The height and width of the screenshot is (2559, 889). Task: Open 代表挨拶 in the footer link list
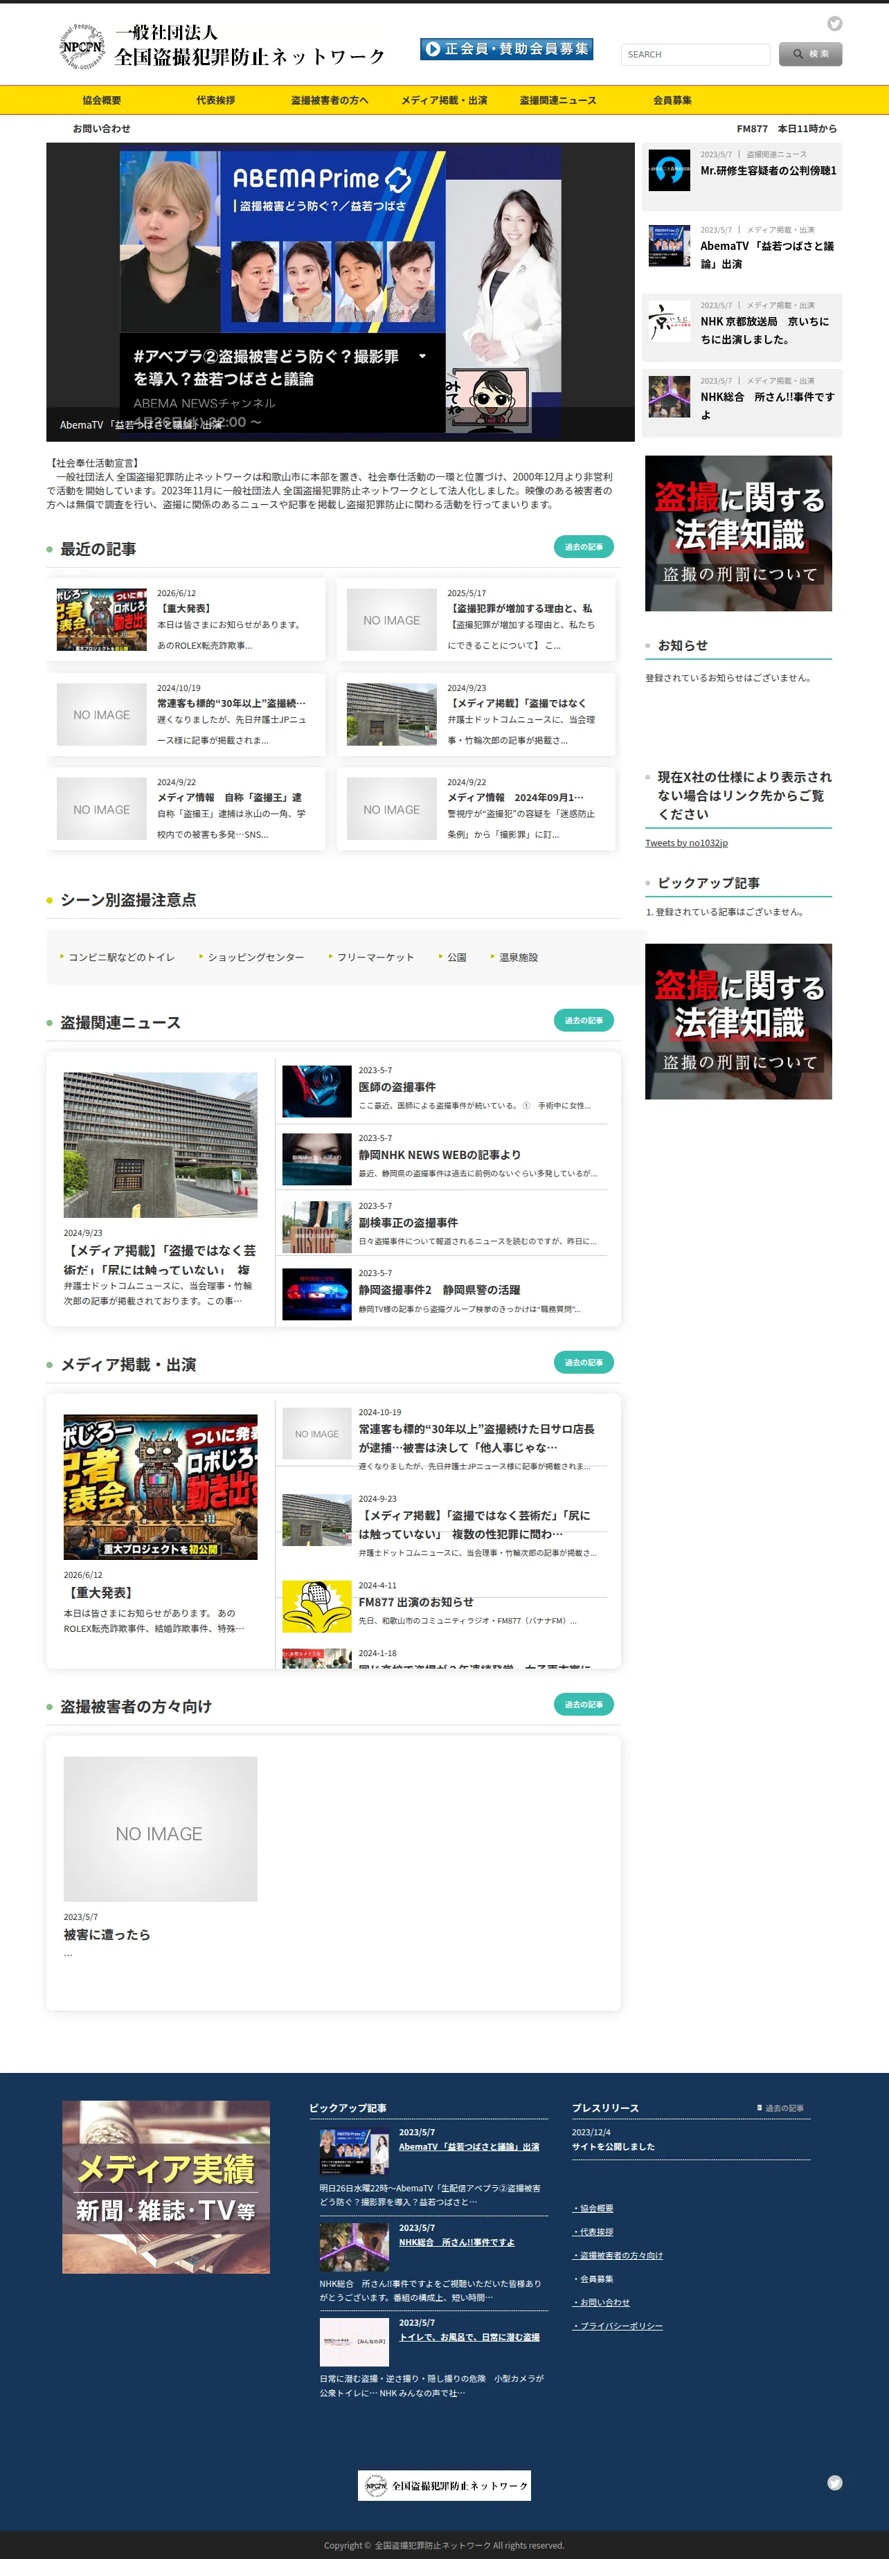click(x=594, y=2232)
